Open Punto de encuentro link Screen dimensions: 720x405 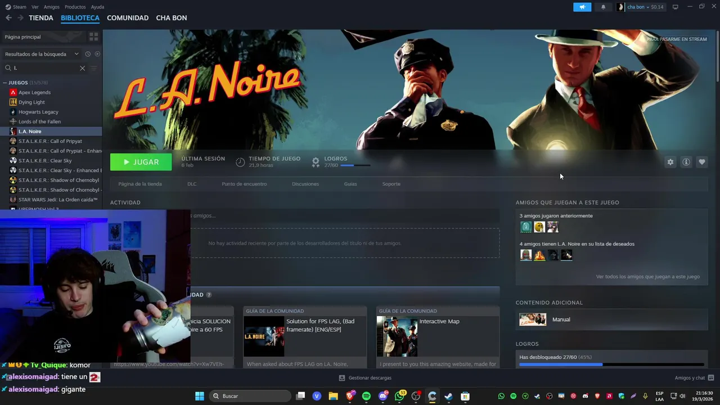click(244, 184)
